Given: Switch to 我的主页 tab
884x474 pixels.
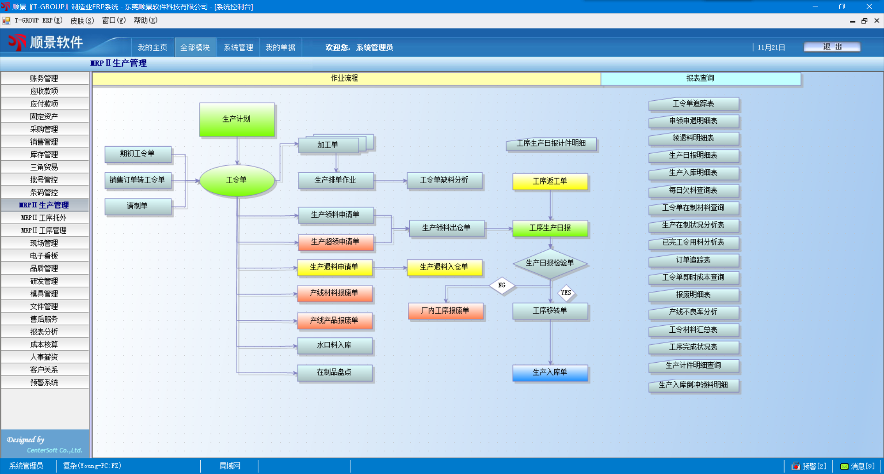Looking at the screenshot, I should pyautogui.click(x=152, y=47).
